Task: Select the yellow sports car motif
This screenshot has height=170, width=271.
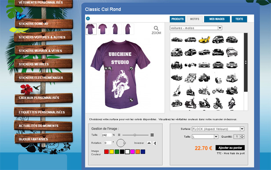Action: pyautogui.click(x=204, y=40)
